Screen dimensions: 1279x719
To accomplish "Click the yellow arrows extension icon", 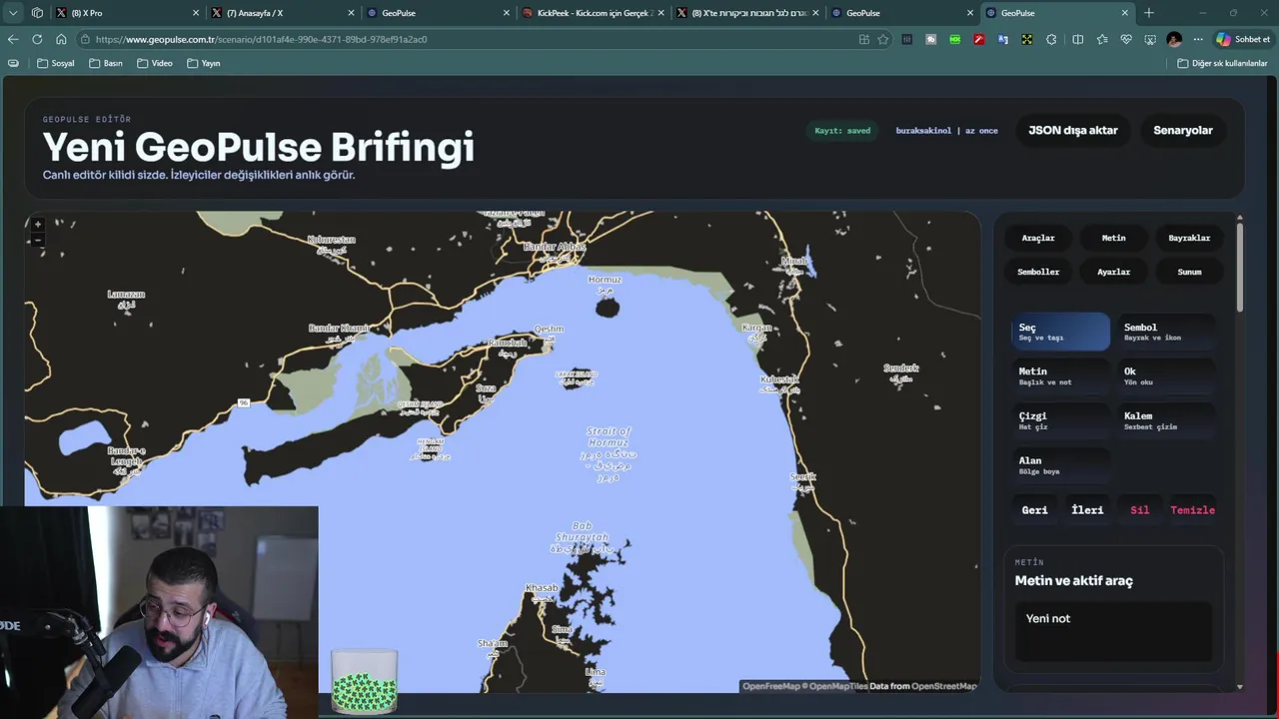I will pyautogui.click(x=1027, y=39).
